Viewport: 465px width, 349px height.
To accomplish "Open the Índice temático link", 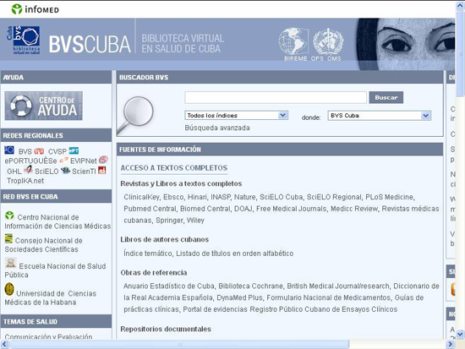I will (x=148, y=254).
